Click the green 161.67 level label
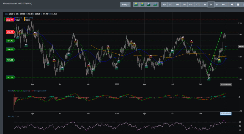244x134 pixels. pyautogui.click(x=10, y=77)
